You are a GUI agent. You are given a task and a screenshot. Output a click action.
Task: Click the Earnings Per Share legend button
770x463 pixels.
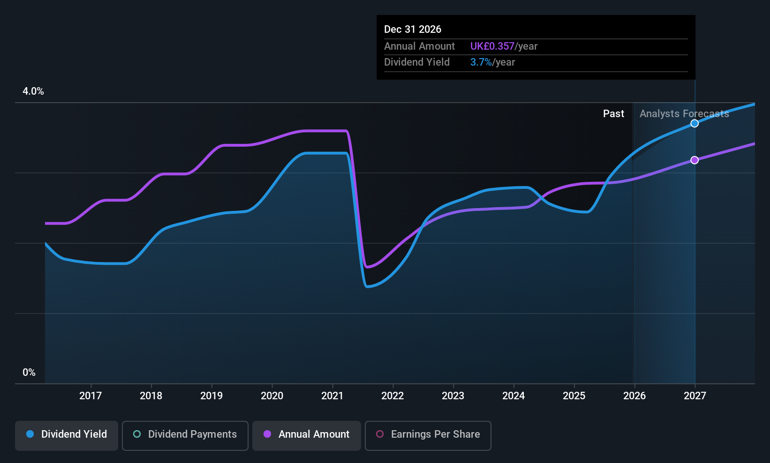click(x=428, y=436)
